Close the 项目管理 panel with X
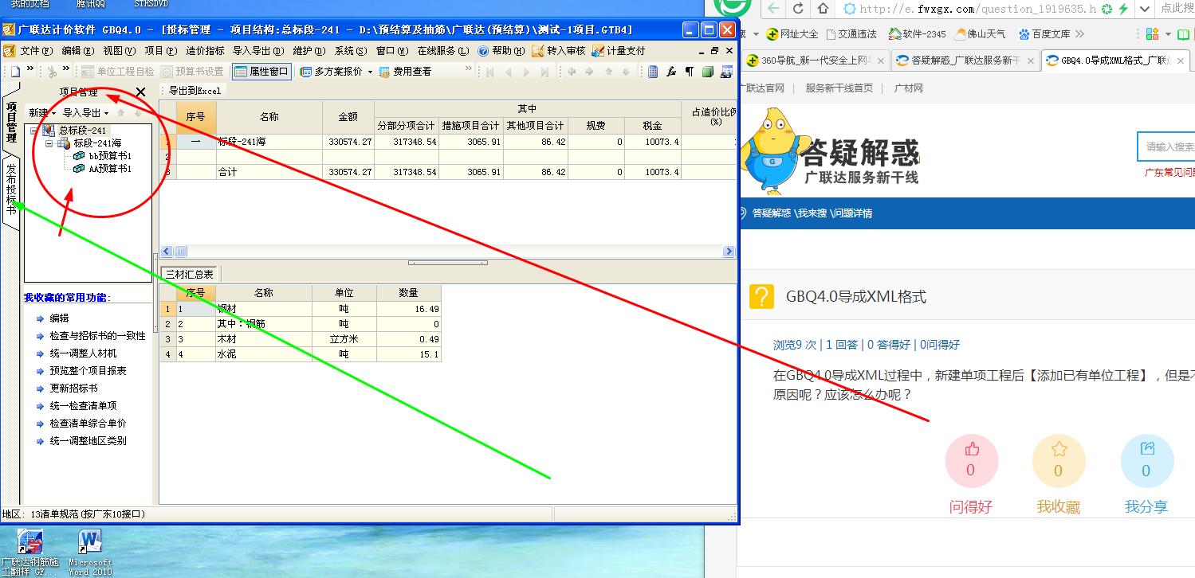This screenshot has width=1195, height=578. 141,92
